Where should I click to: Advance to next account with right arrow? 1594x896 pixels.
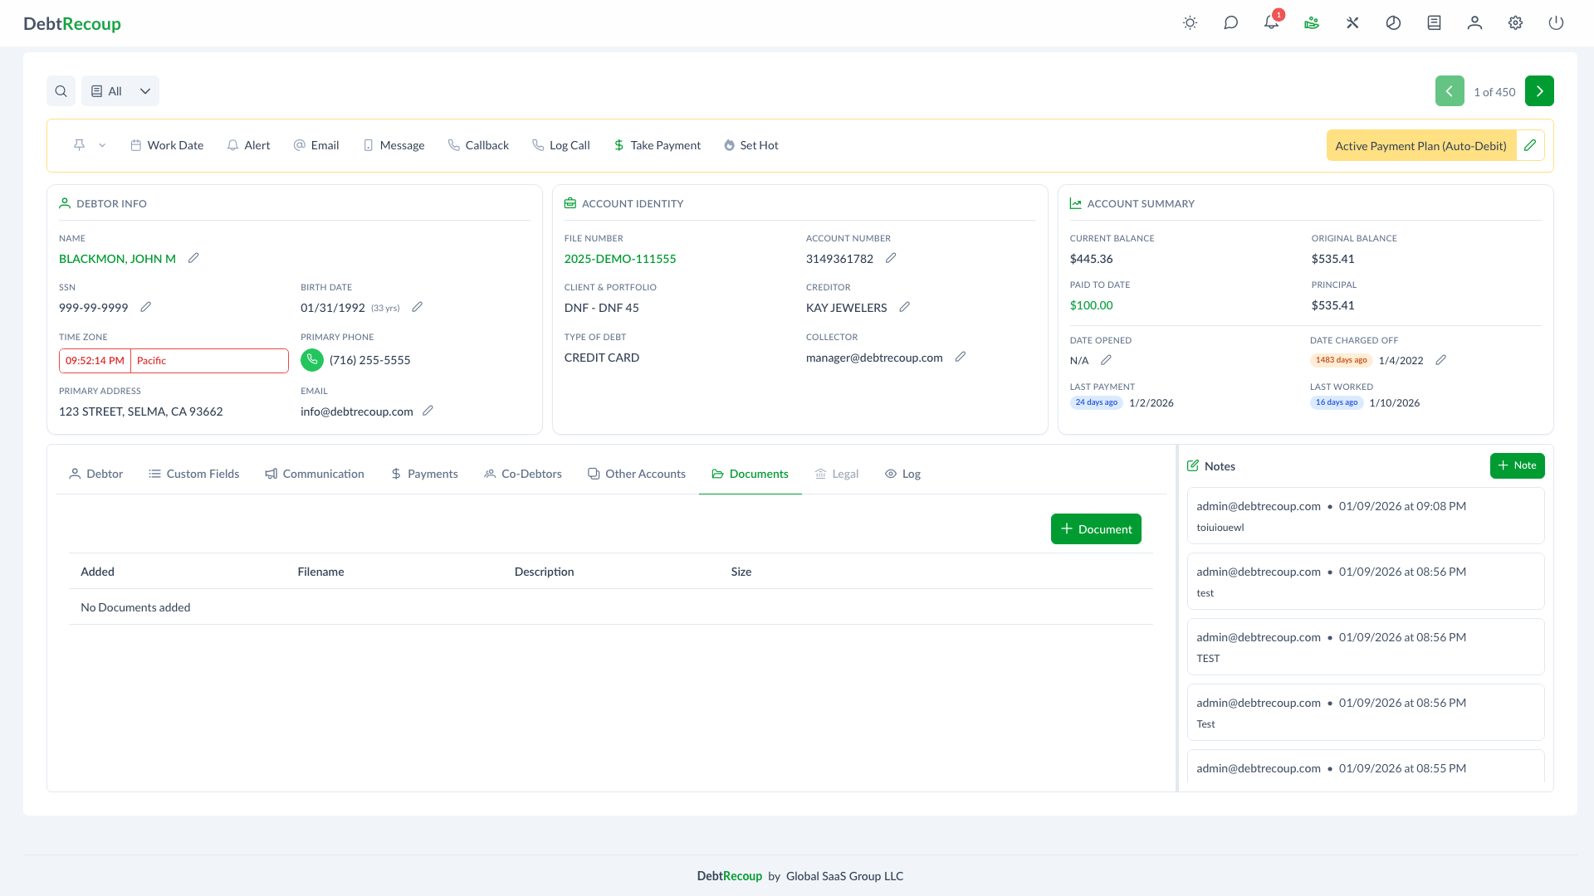(1540, 90)
